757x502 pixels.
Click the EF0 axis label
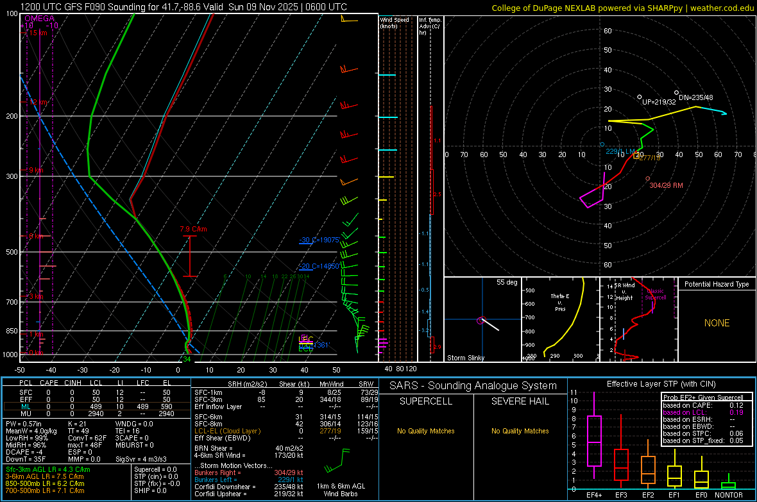click(x=701, y=495)
